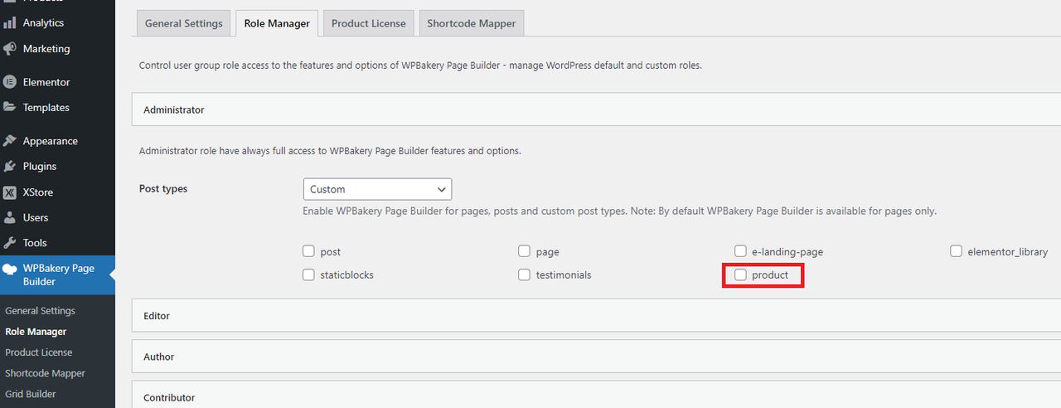Switch to the General Settings tab
The height and width of the screenshot is (408, 1061).
click(184, 23)
